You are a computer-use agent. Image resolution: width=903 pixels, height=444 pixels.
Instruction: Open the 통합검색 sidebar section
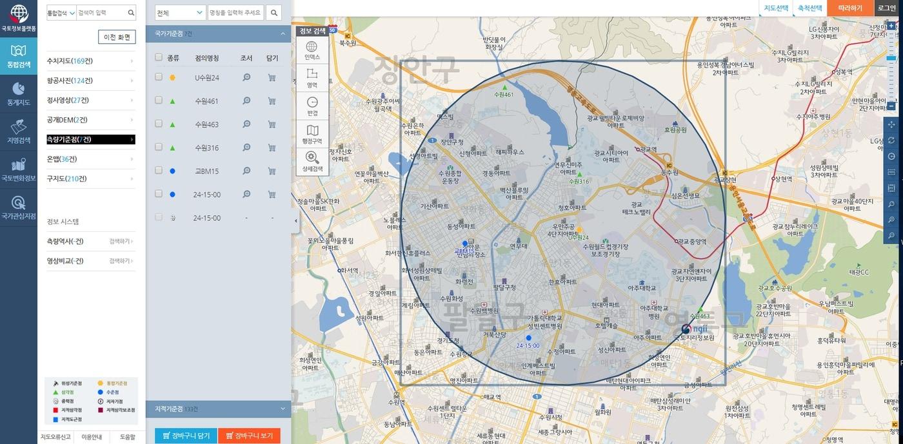19,56
